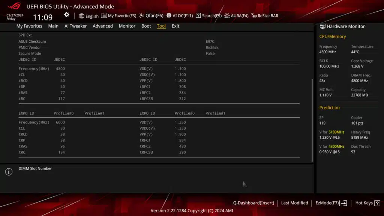Click the Search question-mark icon
384x216 pixels.
click(x=198, y=15)
